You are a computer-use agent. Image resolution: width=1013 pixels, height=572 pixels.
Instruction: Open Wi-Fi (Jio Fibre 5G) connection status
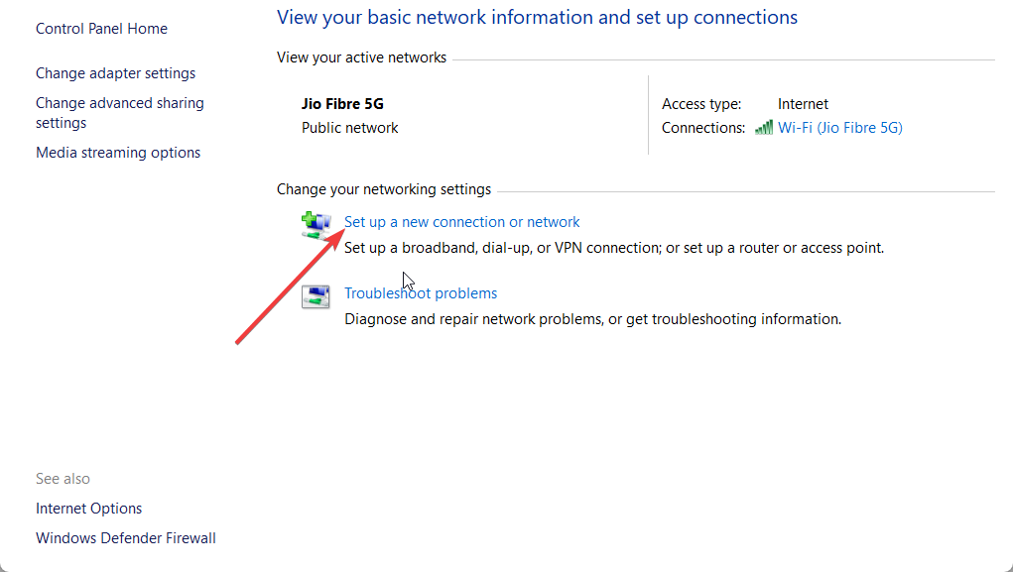[839, 128]
